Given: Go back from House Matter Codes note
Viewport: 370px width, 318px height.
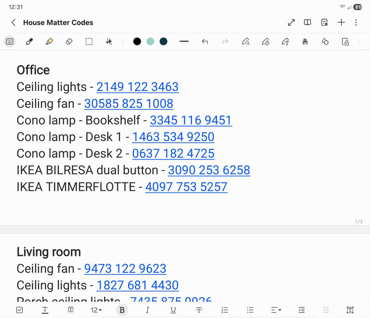Looking at the screenshot, I should pos(13,23).
